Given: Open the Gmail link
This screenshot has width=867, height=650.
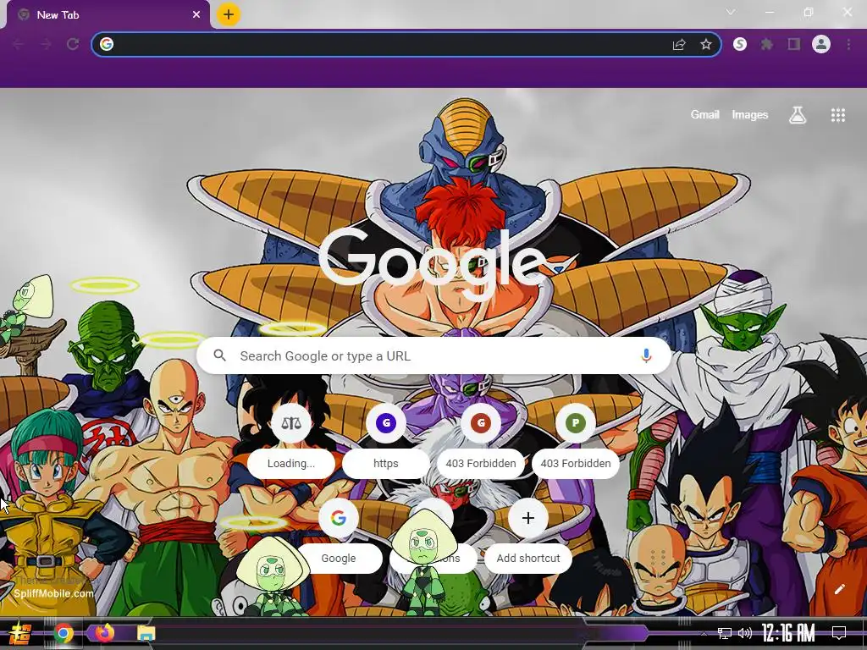Looking at the screenshot, I should point(705,114).
